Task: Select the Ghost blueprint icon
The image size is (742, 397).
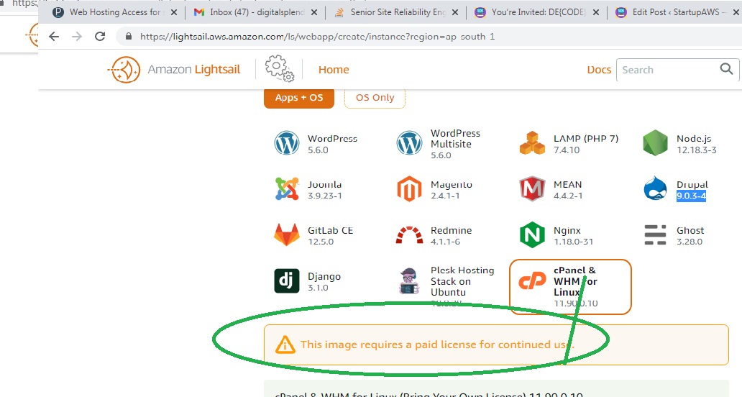Action: (656, 234)
